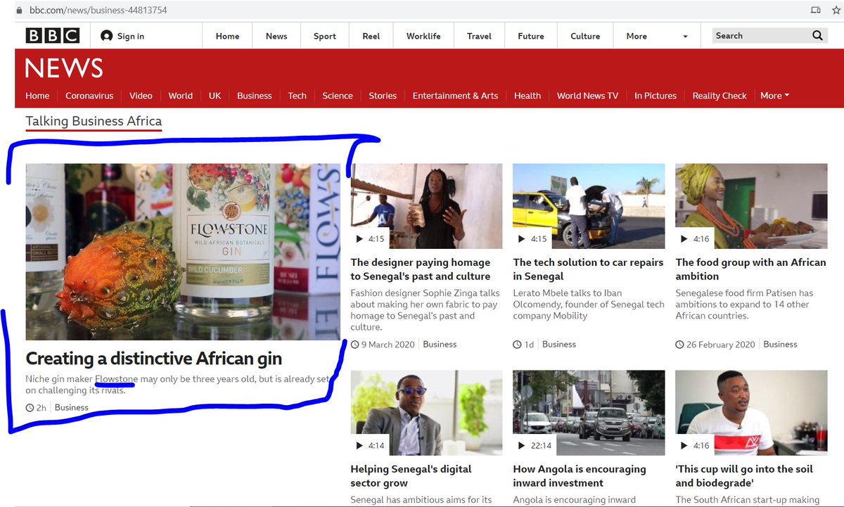Open the bookmark star in the address bar
This screenshot has height=507, width=844.
(x=837, y=11)
